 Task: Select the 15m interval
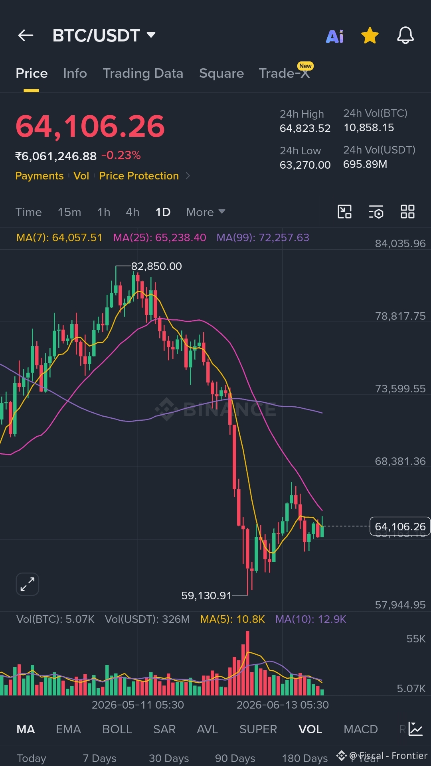(69, 212)
